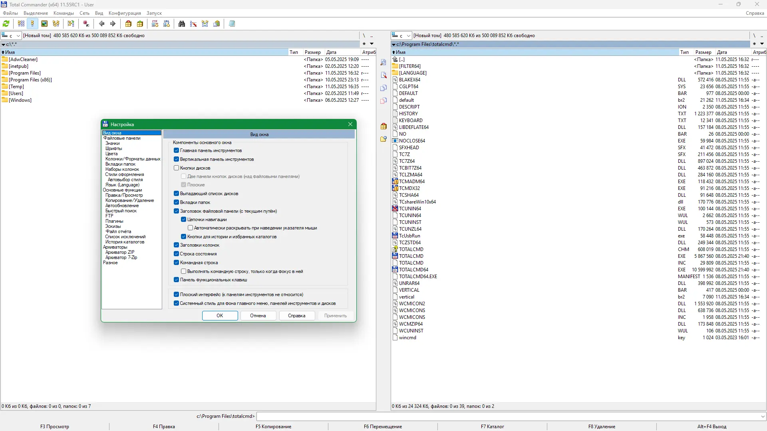The width and height of the screenshot is (767, 431).
Task: Toggle Вкладки папок checkbox
Action: point(176,202)
